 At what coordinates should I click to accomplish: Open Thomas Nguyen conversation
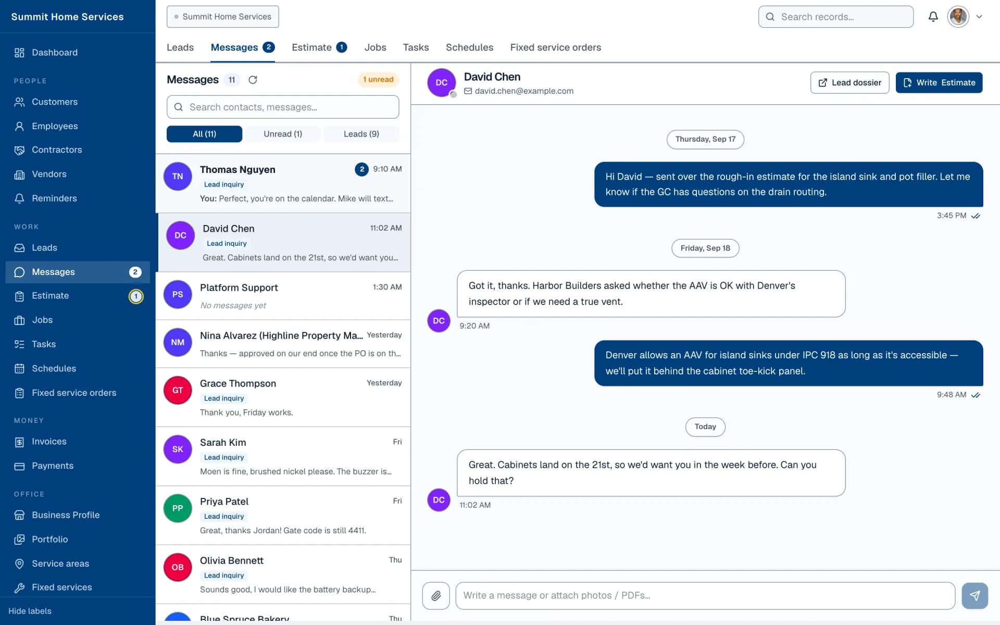(x=283, y=183)
